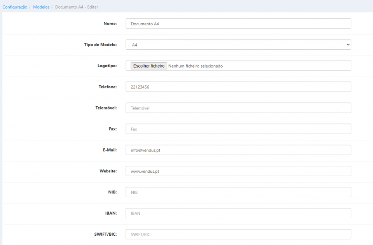Click the 'Tipo de Modelo:' label
Viewport: 373px width, 245px height.
(100, 45)
